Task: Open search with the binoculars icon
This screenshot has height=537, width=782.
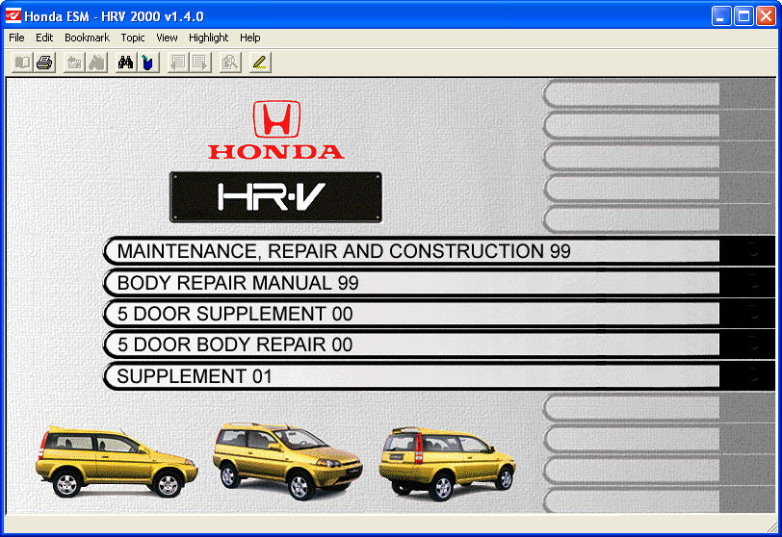Action: pyautogui.click(x=125, y=63)
